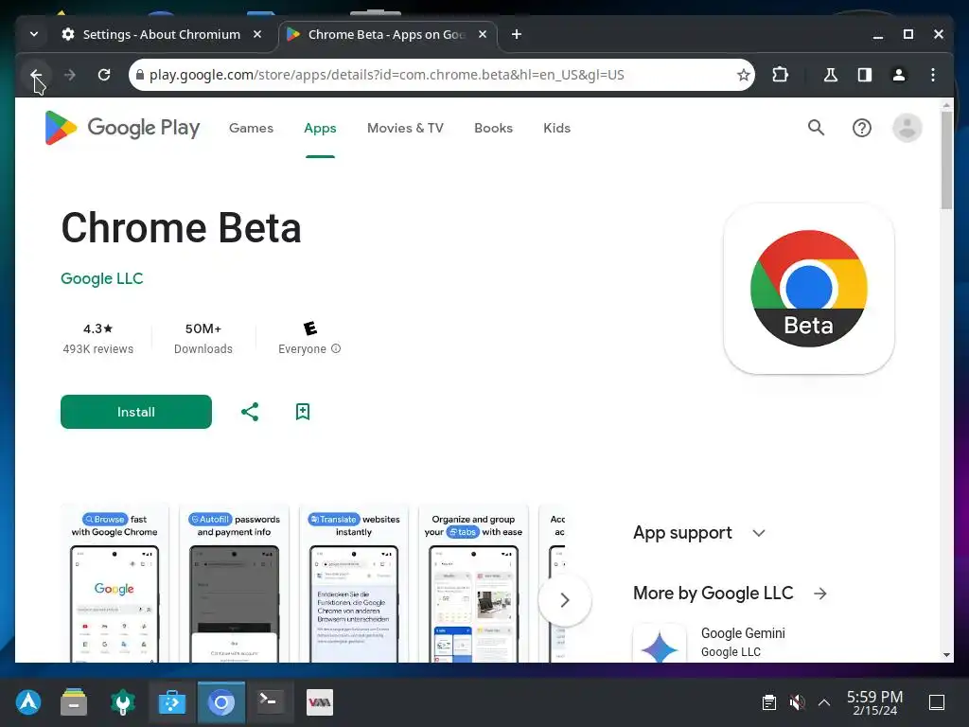Expand the App support section
The width and height of the screenshot is (969, 727).
699,533
